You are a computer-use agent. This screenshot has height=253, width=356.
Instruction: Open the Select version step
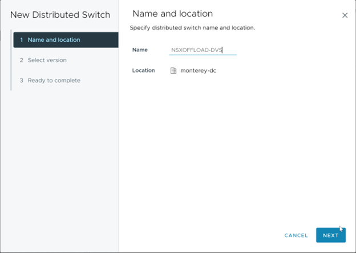[47, 60]
